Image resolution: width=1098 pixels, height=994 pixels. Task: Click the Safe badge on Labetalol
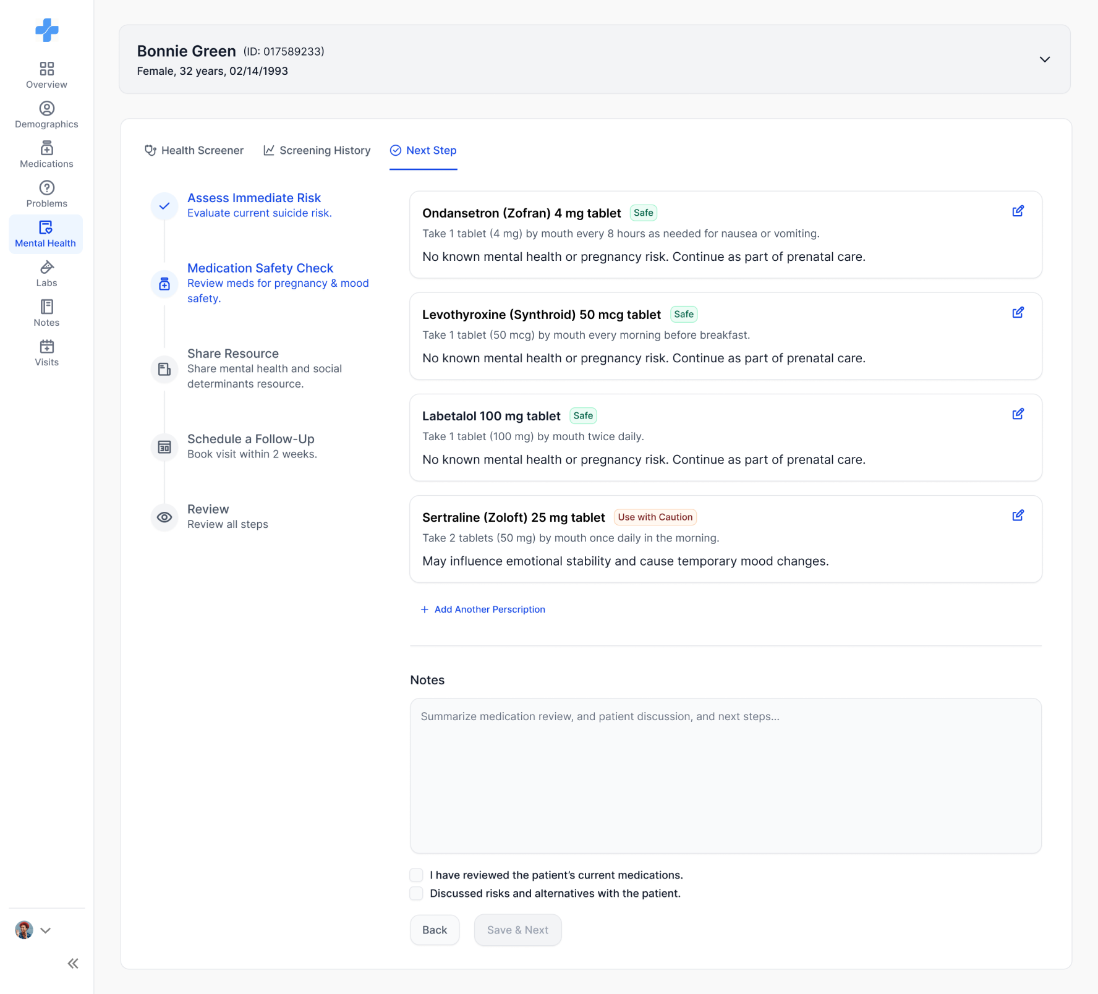coord(583,415)
